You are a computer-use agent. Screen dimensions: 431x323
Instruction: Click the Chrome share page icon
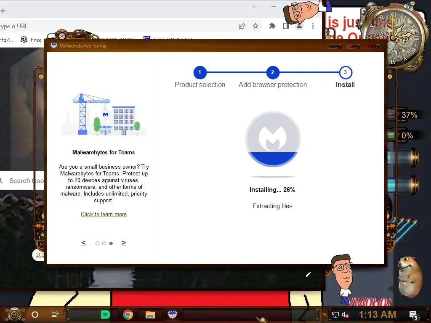[242, 26]
